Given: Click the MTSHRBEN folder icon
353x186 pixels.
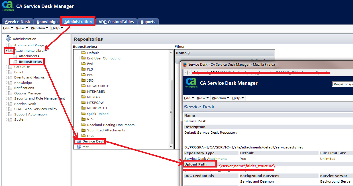Looking at the screenshot, I should (83, 91).
